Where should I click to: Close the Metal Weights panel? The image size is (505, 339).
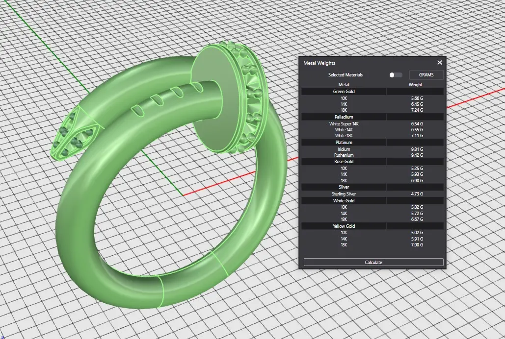tap(440, 63)
